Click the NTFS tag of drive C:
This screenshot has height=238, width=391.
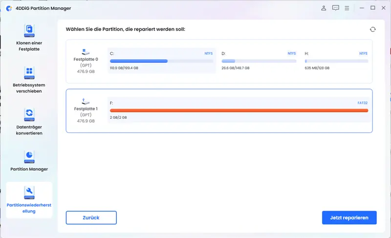tap(209, 53)
